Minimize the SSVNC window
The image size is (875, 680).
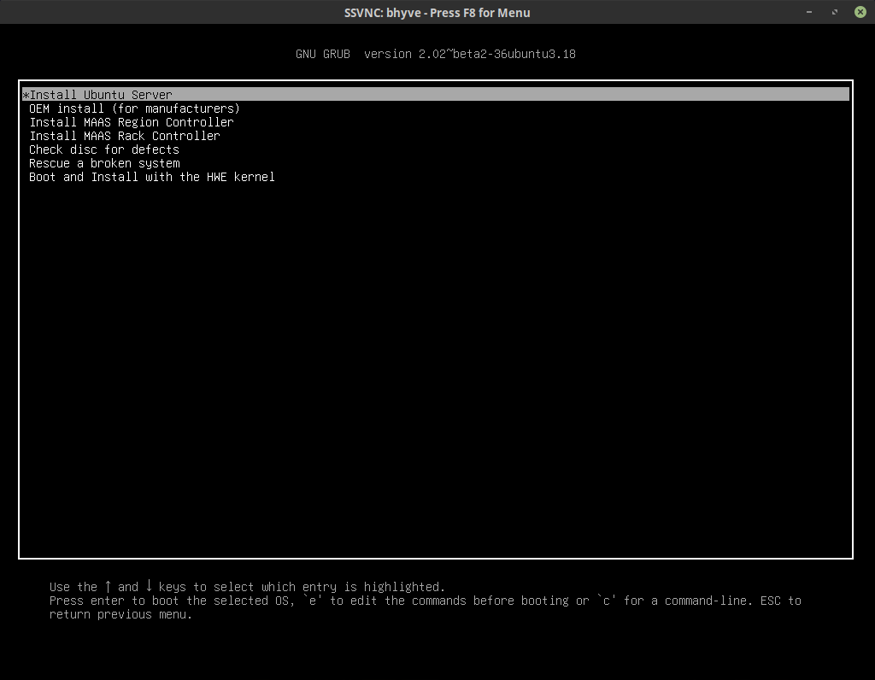(809, 12)
